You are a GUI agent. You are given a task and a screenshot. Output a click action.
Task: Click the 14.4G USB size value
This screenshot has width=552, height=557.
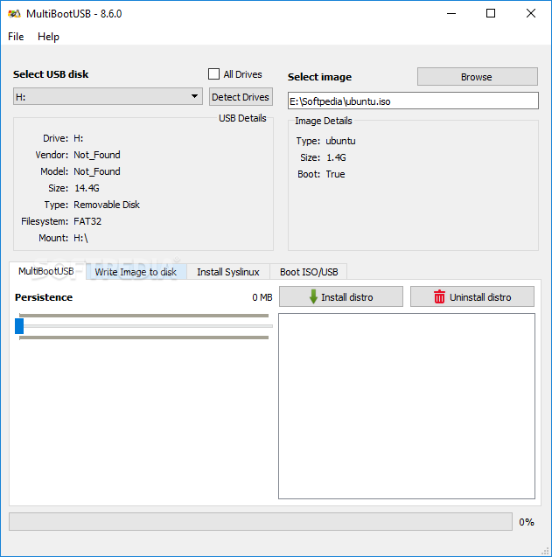tap(87, 188)
